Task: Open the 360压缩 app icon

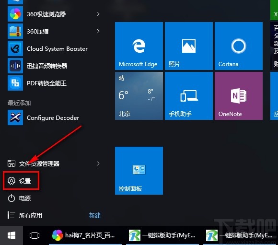Action: 15,31
